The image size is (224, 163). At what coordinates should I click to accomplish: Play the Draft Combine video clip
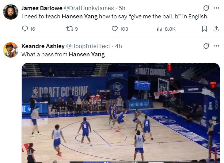pos(121,113)
